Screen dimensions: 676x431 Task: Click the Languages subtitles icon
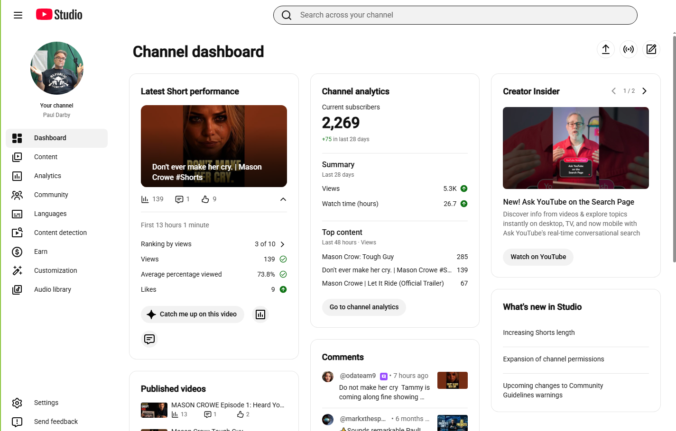pos(17,214)
